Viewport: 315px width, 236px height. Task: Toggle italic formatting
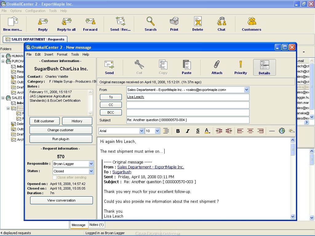[188, 131]
